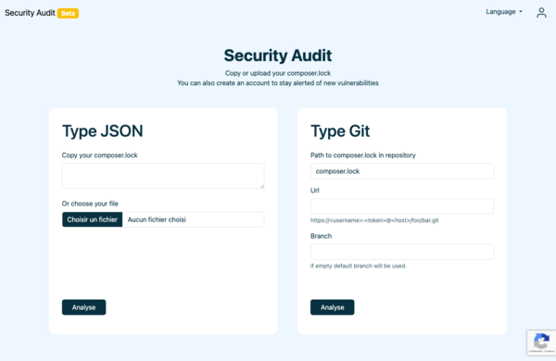Image resolution: width=556 pixels, height=361 pixels.
Task: Click the Aucun fichier choisi text
Action: click(x=157, y=219)
